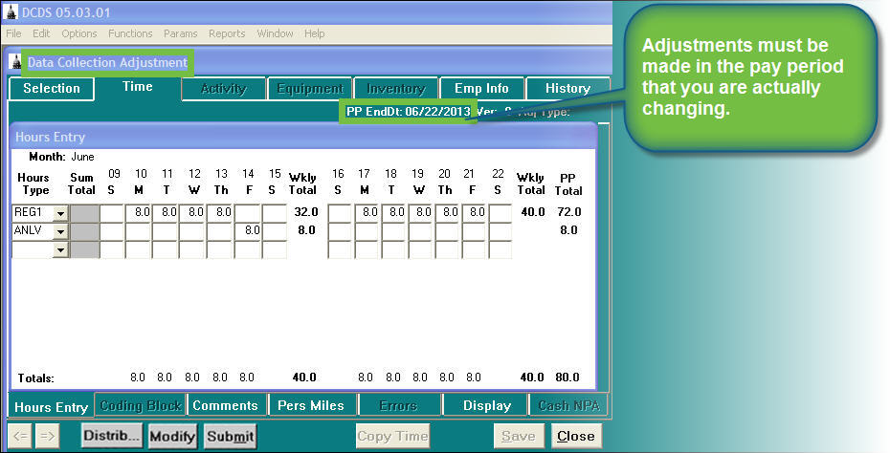Open the Emp Info tab
The width and height of the screenshot is (890, 453).
pos(481,89)
